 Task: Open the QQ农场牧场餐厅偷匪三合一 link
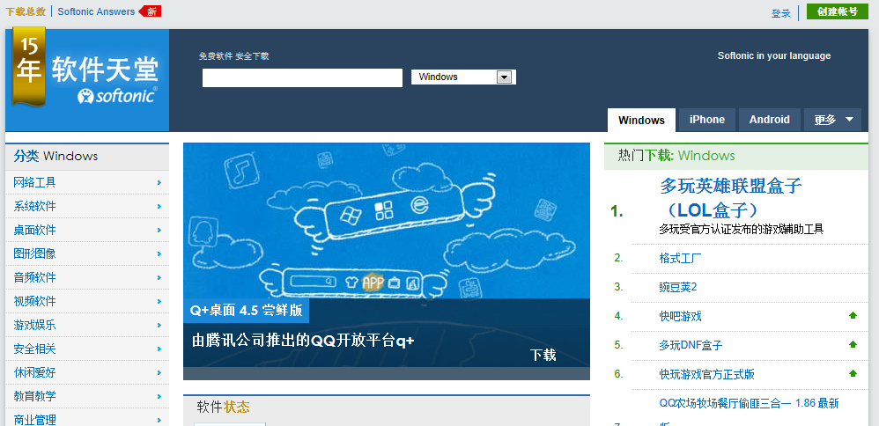pos(749,403)
